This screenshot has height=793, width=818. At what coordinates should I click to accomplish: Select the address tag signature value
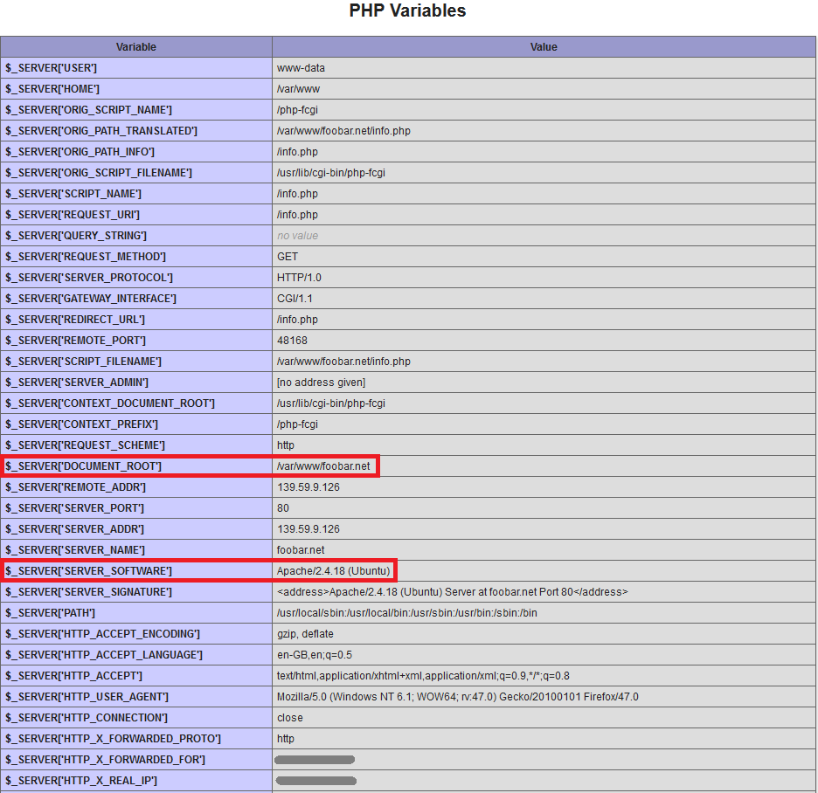point(453,592)
